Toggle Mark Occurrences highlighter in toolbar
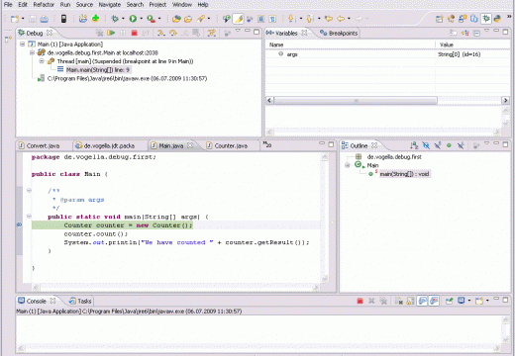The image size is (515, 356). 238,19
